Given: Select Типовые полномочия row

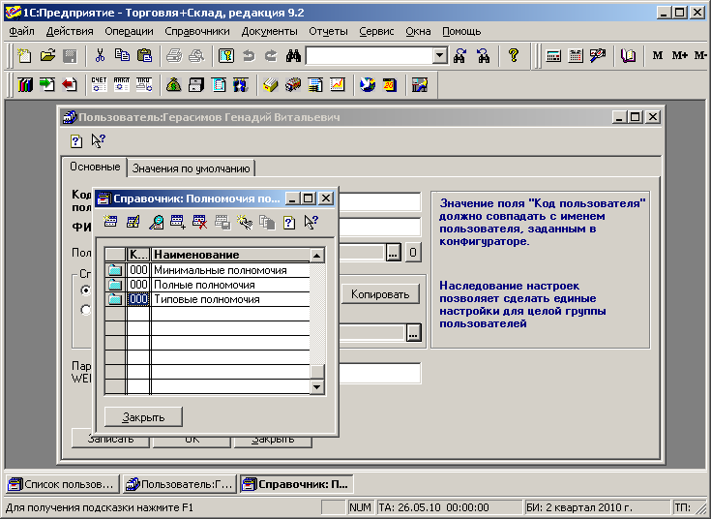Looking at the screenshot, I should click(x=207, y=299).
